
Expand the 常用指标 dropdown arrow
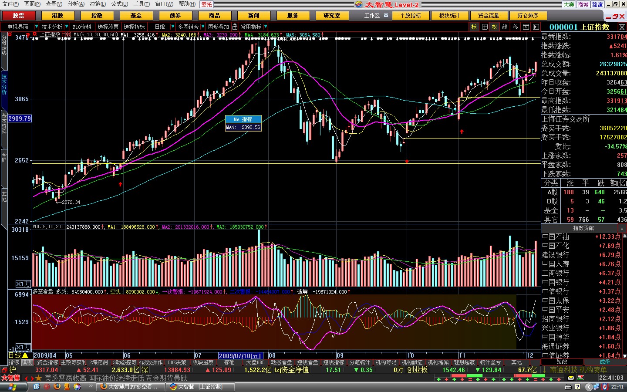[266, 27]
